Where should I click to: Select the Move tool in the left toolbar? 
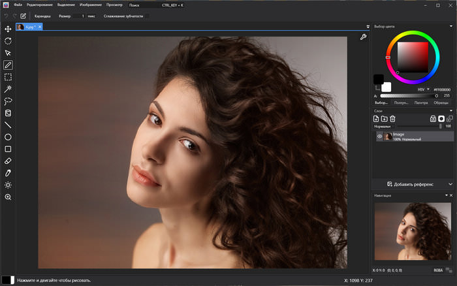(x=8, y=29)
